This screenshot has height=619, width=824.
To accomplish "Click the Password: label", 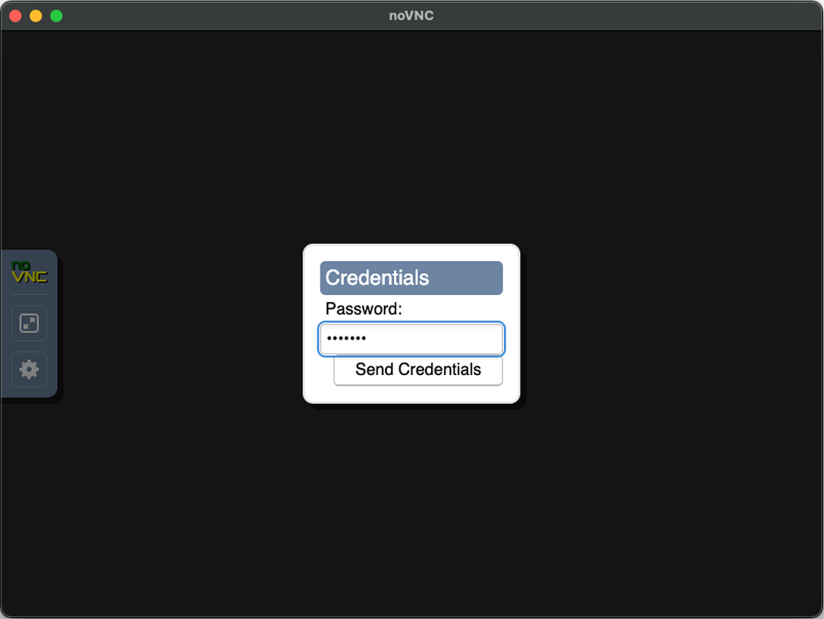I will 364,309.
